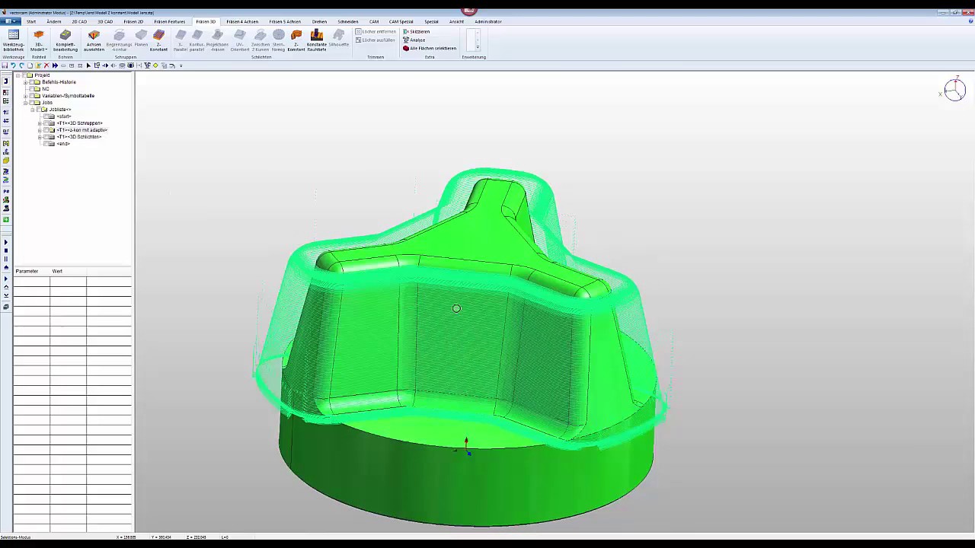This screenshot has height=548, width=975.
Task: Select Konstante Rauhtiefe icon
Action: 317,40
